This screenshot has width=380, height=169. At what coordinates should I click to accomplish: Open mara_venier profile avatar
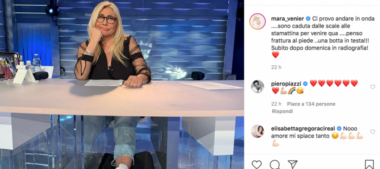(257, 21)
